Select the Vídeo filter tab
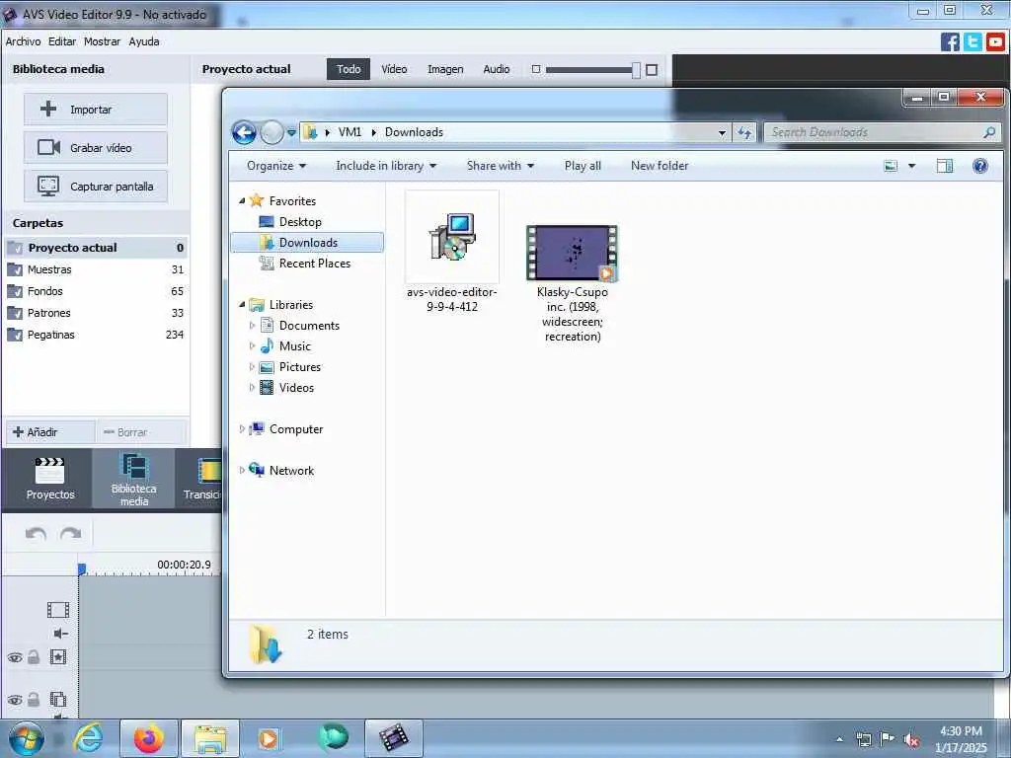 [x=394, y=69]
